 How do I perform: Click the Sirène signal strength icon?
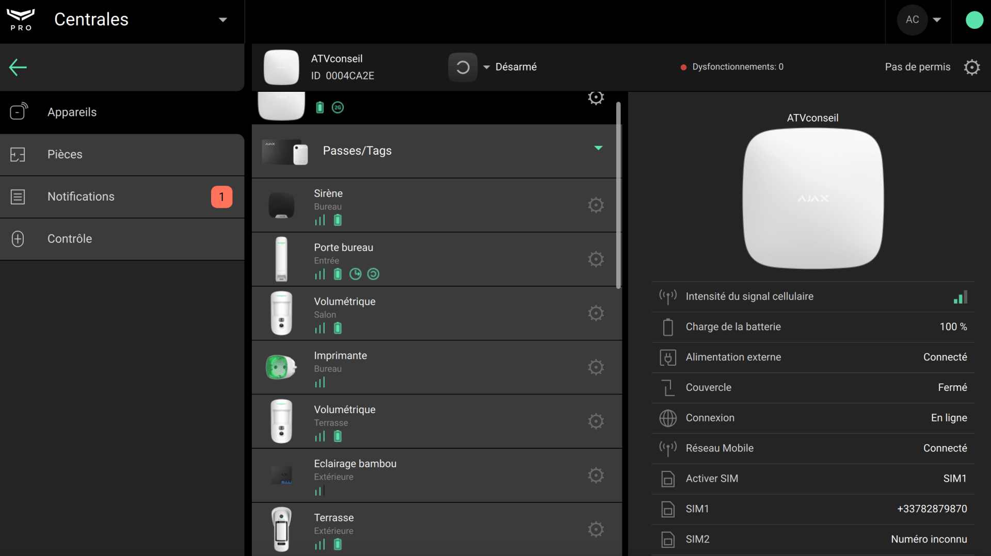[x=320, y=220]
